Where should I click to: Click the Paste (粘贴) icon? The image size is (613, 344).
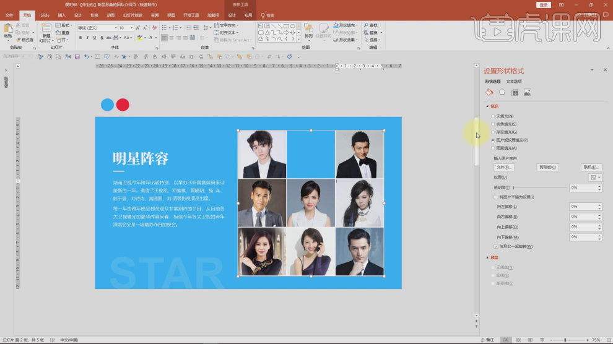coord(7,30)
